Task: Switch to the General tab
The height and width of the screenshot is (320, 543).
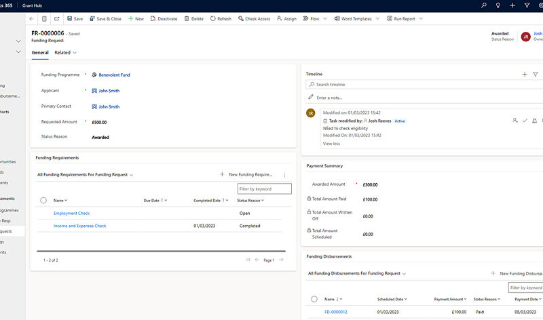Action: (x=40, y=53)
